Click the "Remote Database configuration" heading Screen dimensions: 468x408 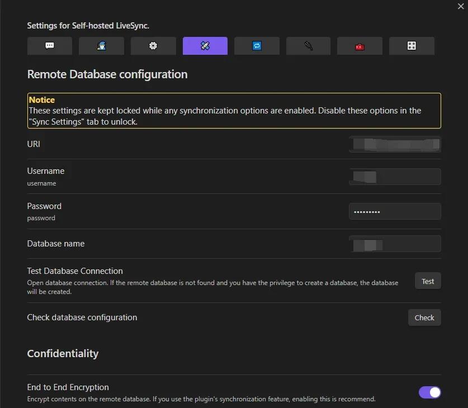coord(107,74)
